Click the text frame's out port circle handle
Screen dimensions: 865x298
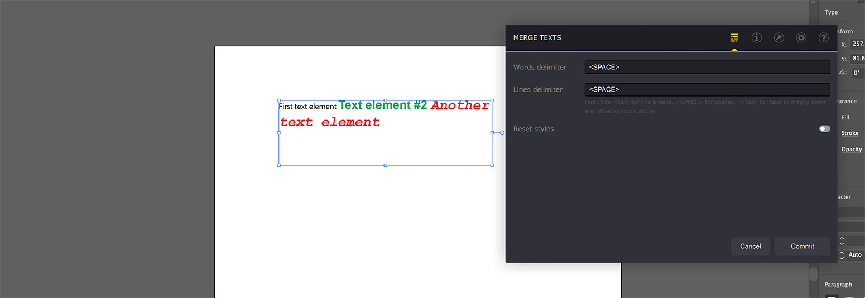(502, 133)
